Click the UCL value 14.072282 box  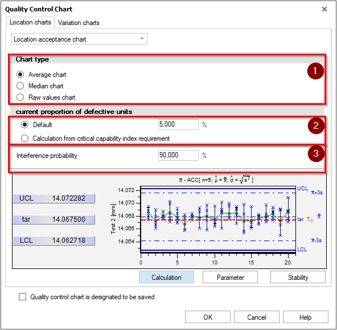[54, 198]
